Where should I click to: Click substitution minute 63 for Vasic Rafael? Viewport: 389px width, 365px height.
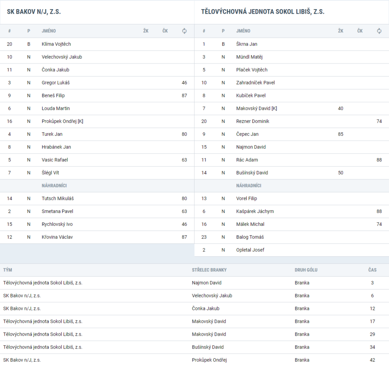(184, 160)
